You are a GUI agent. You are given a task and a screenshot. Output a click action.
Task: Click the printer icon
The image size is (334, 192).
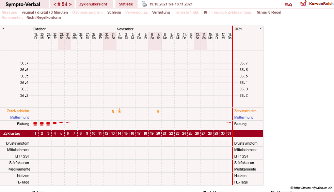pyautogui.click(x=144, y=4)
